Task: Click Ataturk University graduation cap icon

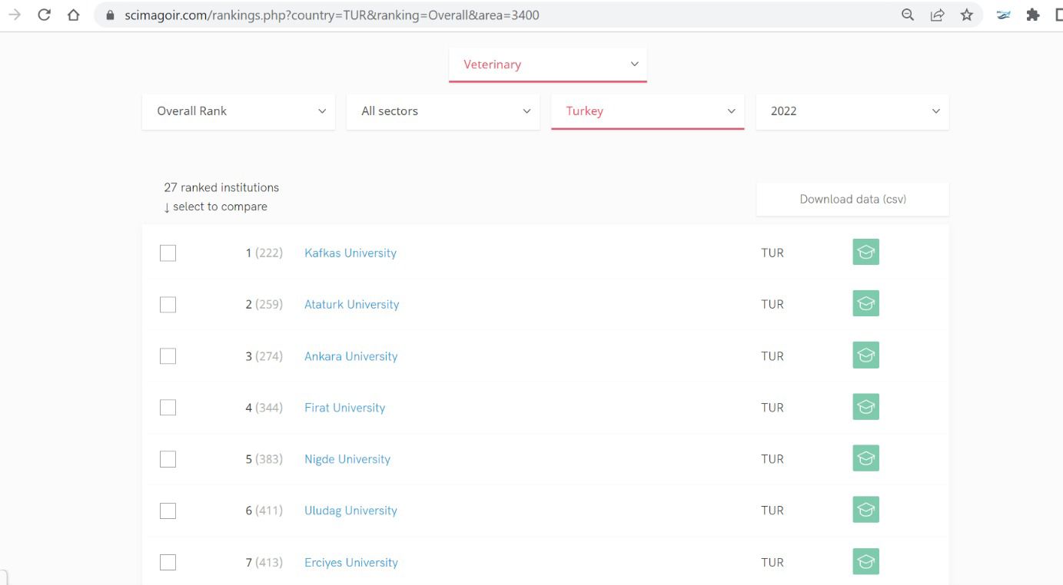Action: tap(865, 303)
